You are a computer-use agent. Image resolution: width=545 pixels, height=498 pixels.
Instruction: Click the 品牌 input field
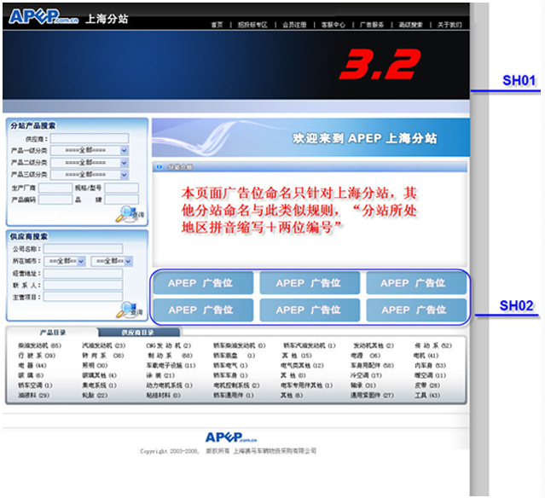pyautogui.click(x=122, y=200)
